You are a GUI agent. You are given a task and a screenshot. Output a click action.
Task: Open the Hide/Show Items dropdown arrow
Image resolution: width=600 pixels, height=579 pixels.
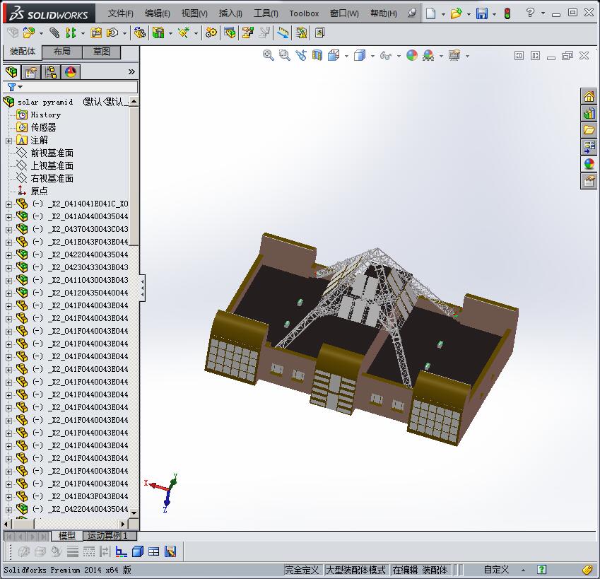399,57
